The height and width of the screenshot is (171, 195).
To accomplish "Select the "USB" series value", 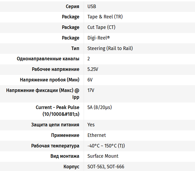I will (92, 6).
